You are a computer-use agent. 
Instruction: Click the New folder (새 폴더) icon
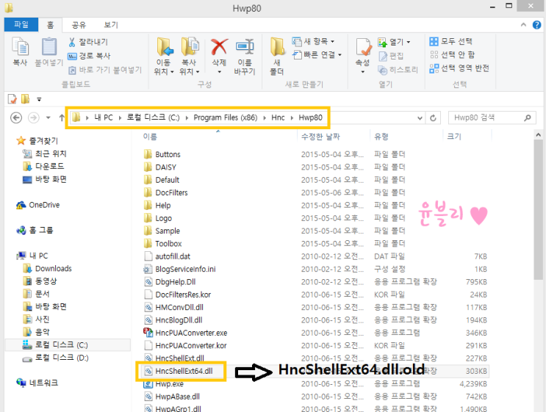coord(277,47)
